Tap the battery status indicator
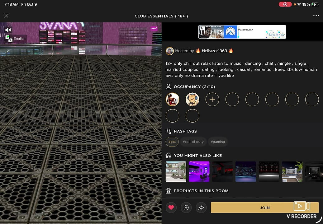The height and width of the screenshot is (224, 323). point(315,4)
